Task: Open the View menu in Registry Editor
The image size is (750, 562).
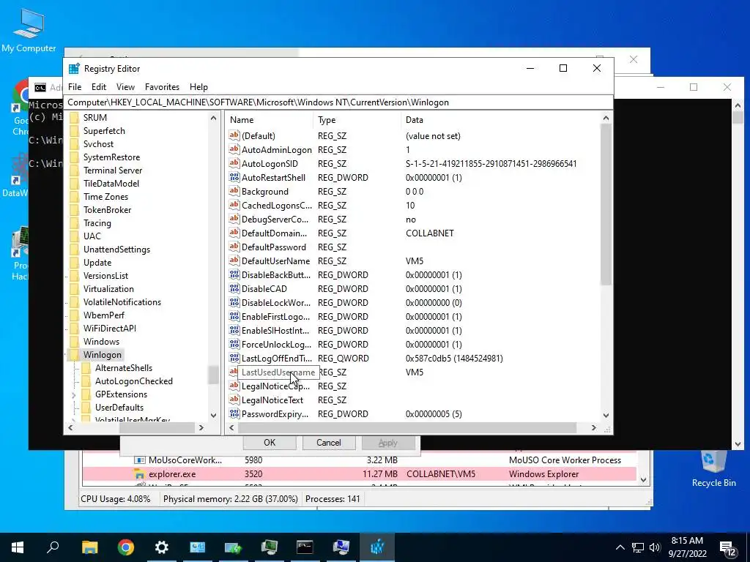Action: click(125, 87)
